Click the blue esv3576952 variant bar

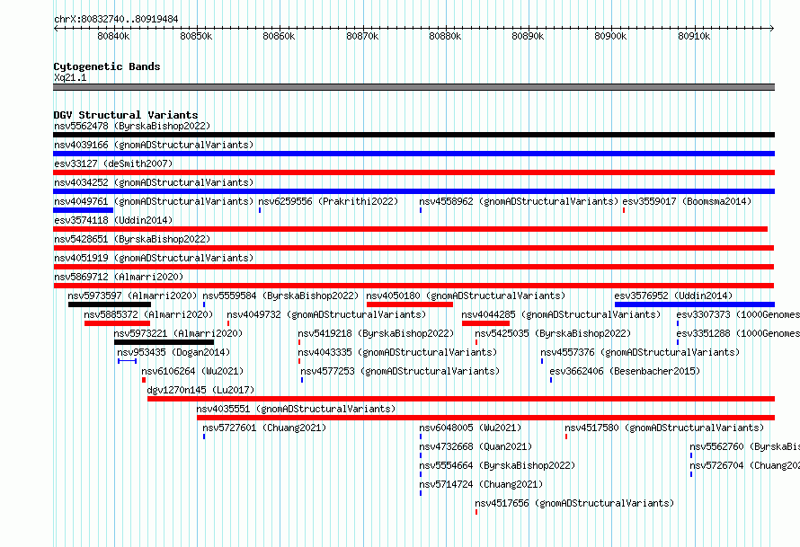695,304
